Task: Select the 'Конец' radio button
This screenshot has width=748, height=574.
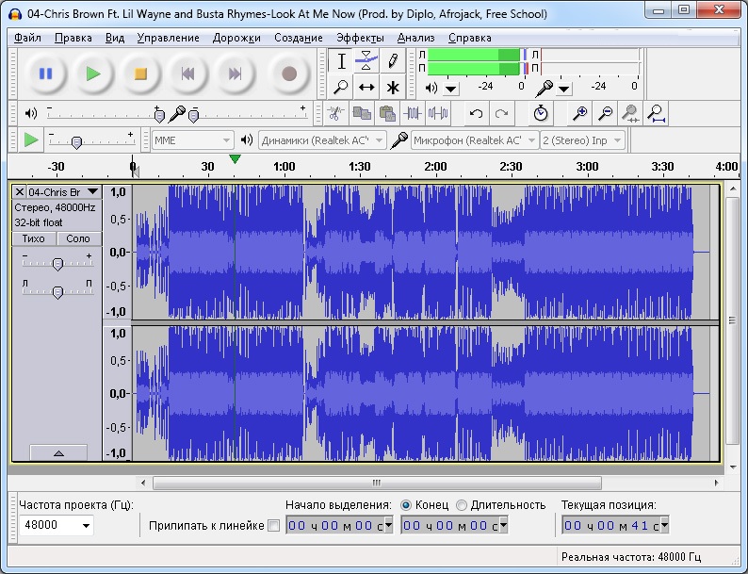Action: 406,504
